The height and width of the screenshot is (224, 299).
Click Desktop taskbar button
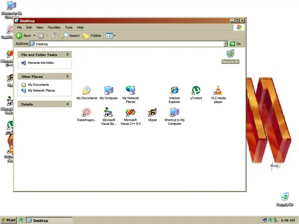click(x=49, y=220)
